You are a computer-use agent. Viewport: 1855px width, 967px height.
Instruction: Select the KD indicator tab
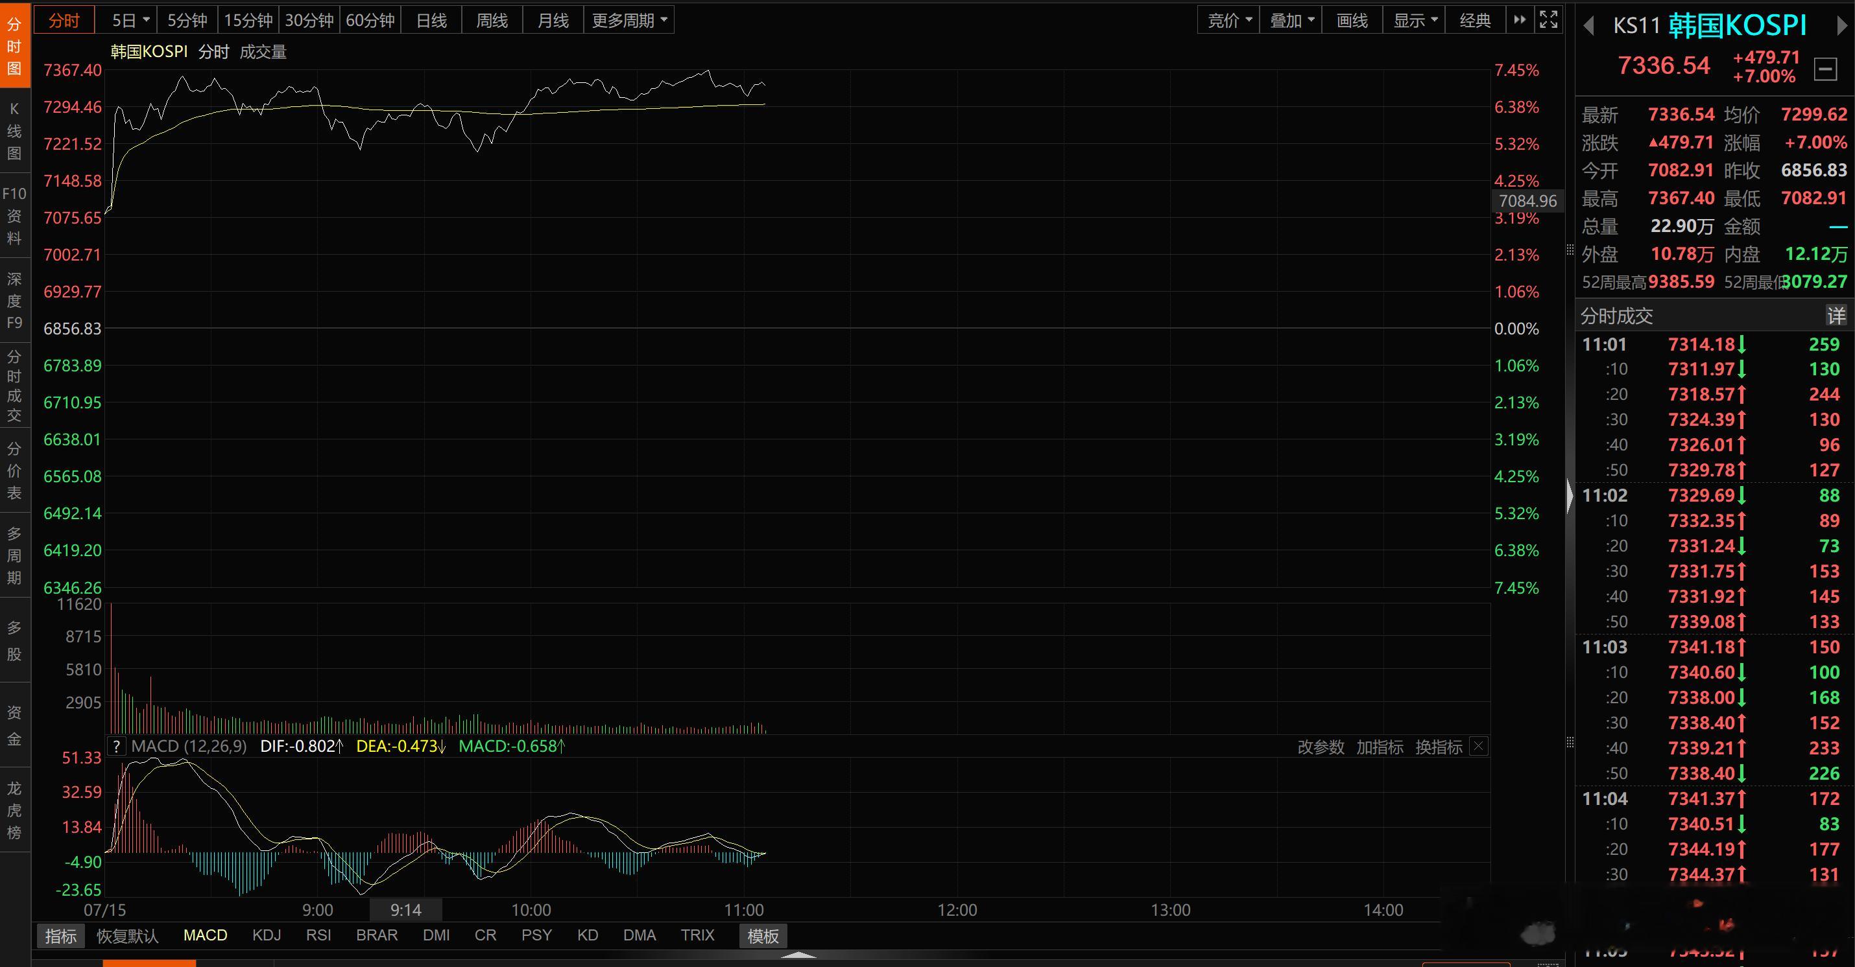coord(588,935)
